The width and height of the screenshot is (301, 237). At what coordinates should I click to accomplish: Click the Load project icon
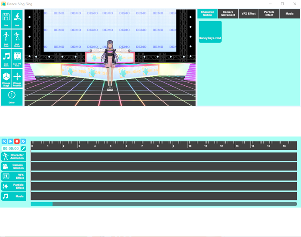pyautogui.click(x=17, y=19)
